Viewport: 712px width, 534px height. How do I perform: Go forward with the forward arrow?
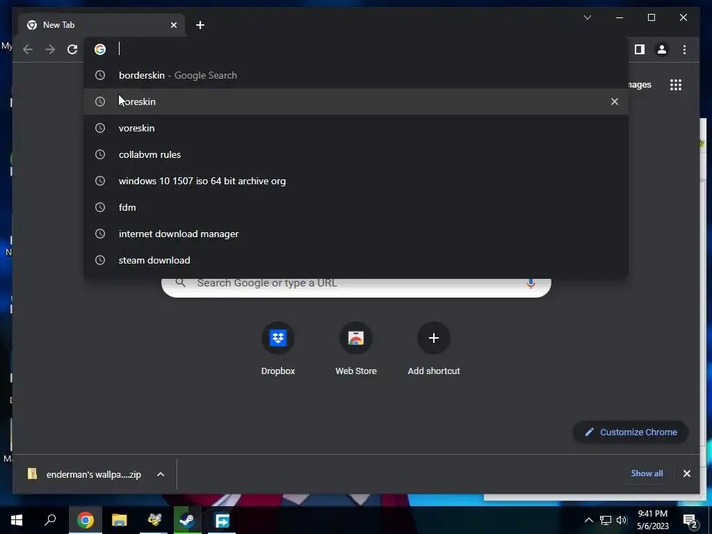pos(50,49)
